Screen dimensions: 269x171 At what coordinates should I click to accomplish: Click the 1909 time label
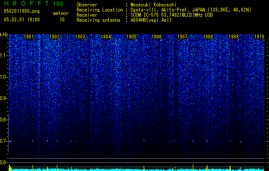[234, 37]
